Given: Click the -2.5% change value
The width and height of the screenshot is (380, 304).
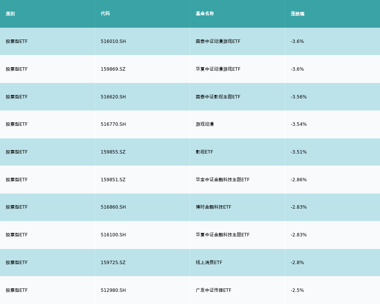Looking at the screenshot, I should (297, 290).
